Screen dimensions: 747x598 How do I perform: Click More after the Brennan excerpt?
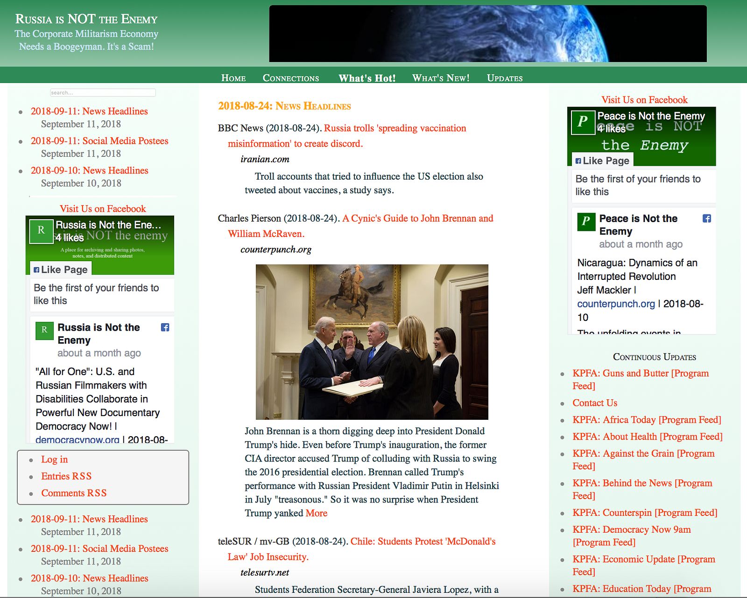317,513
